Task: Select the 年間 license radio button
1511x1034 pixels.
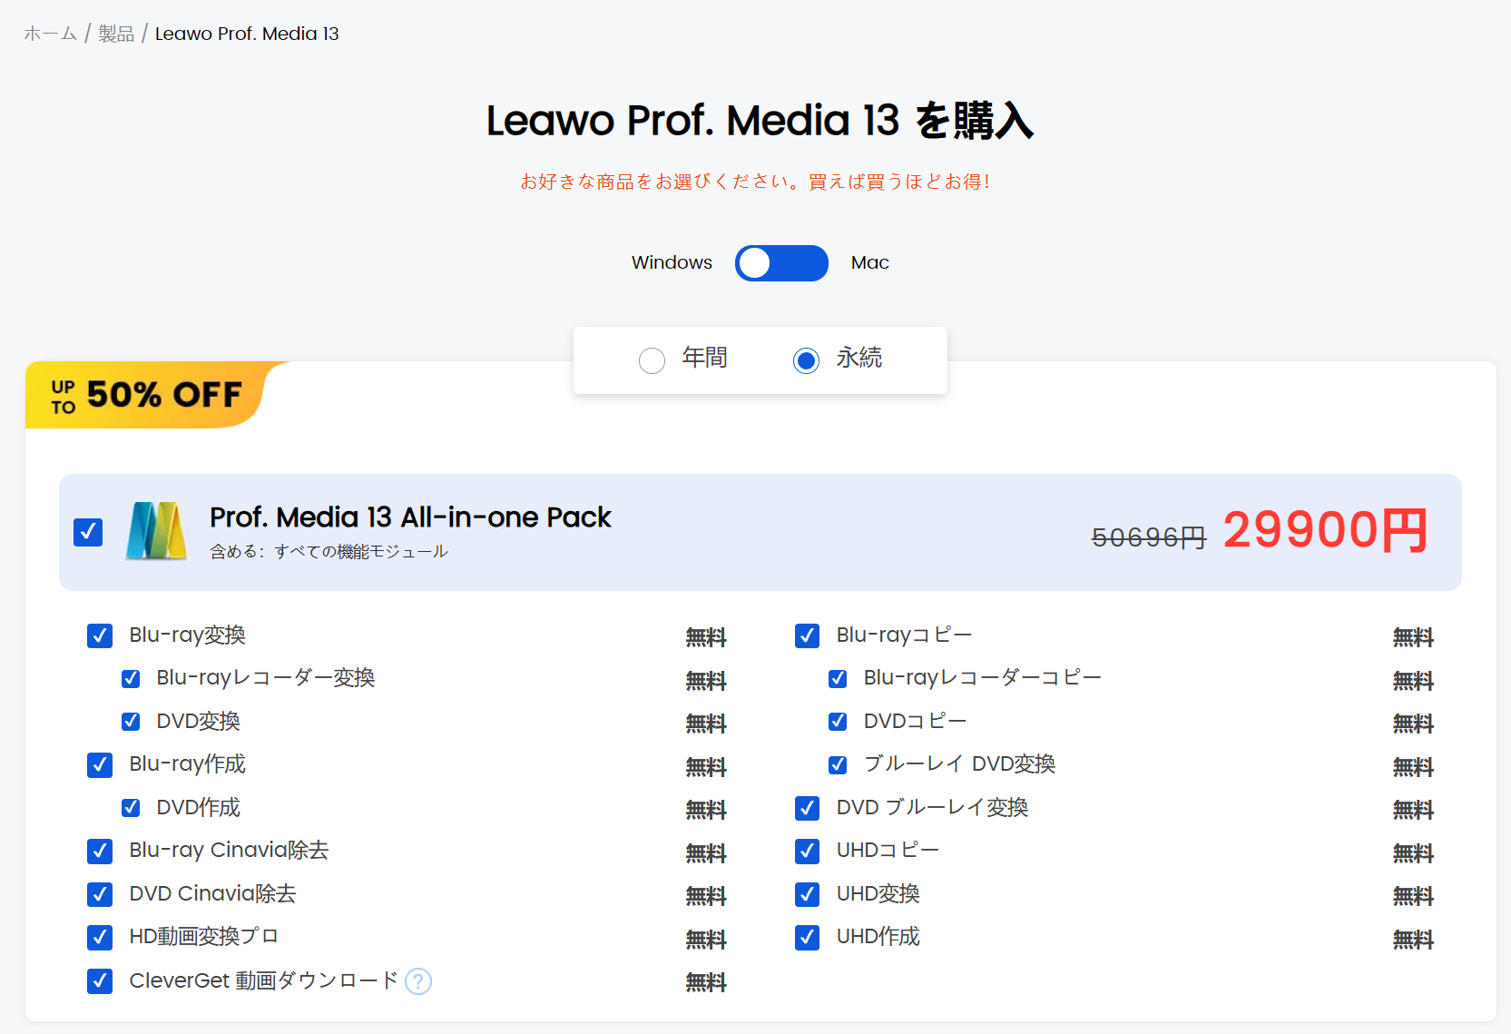Action: 652,360
